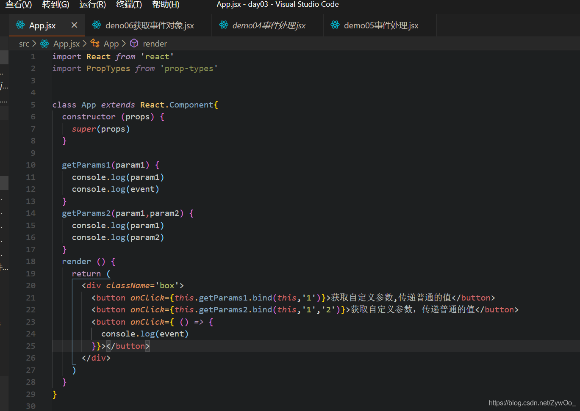Click method cube icon in breadcrumb
The width and height of the screenshot is (580, 411).
134,44
